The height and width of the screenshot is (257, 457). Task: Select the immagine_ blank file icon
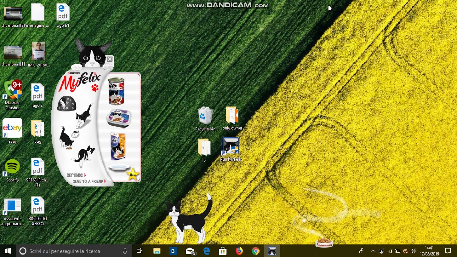tap(37, 16)
